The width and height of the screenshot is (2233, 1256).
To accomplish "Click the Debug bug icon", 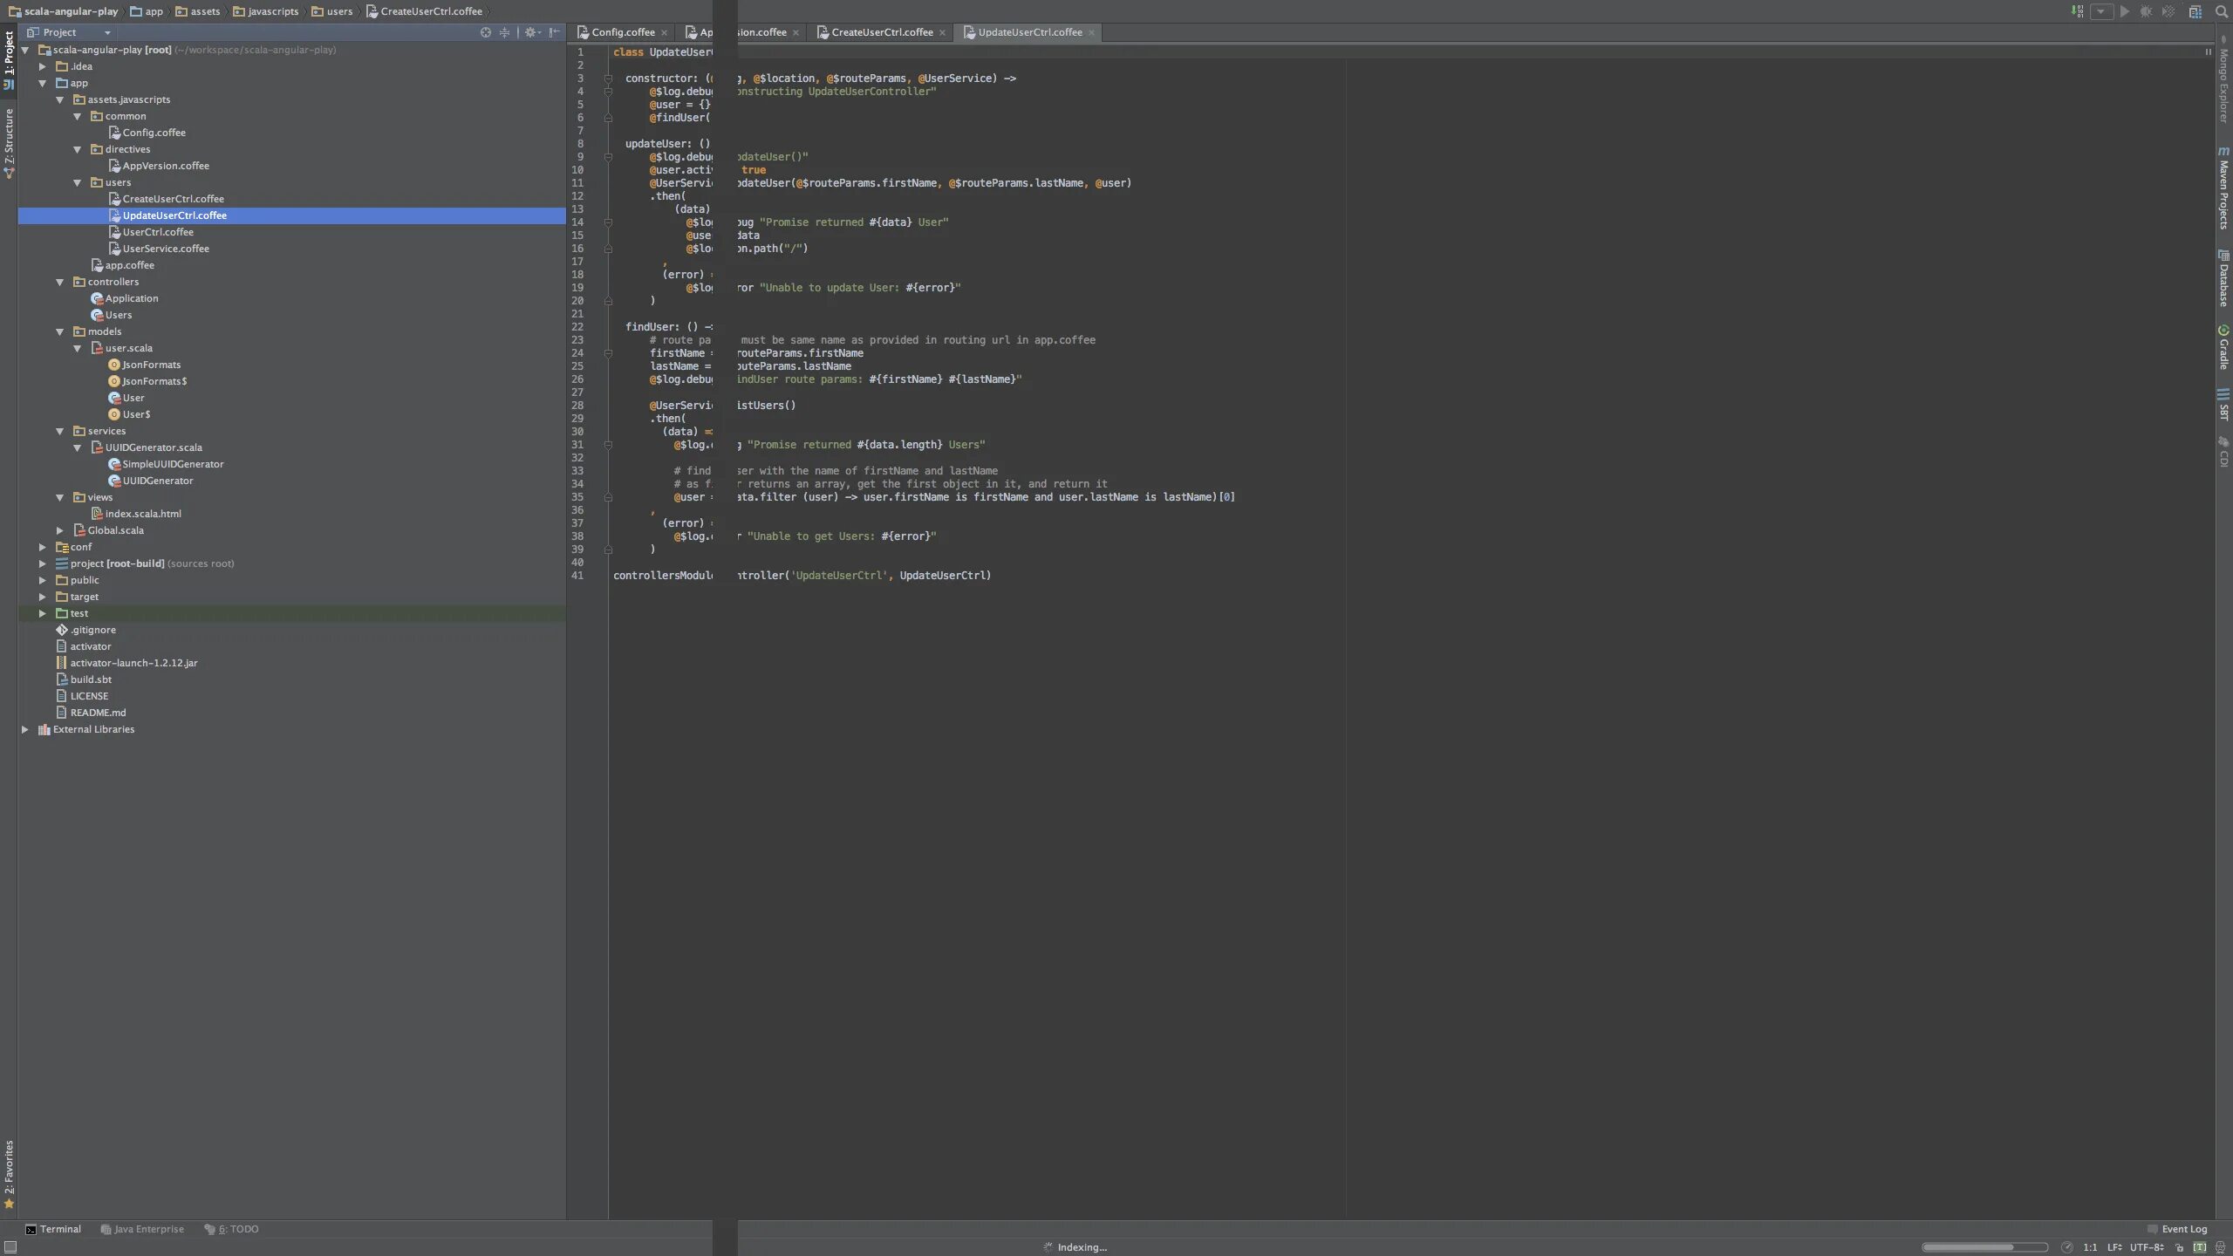I will pyautogui.click(x=2146, y=11).
